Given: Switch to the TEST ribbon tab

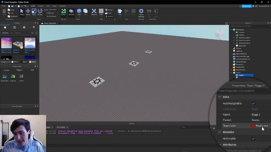Looking at the screenshot, I should tap(48, 6).
